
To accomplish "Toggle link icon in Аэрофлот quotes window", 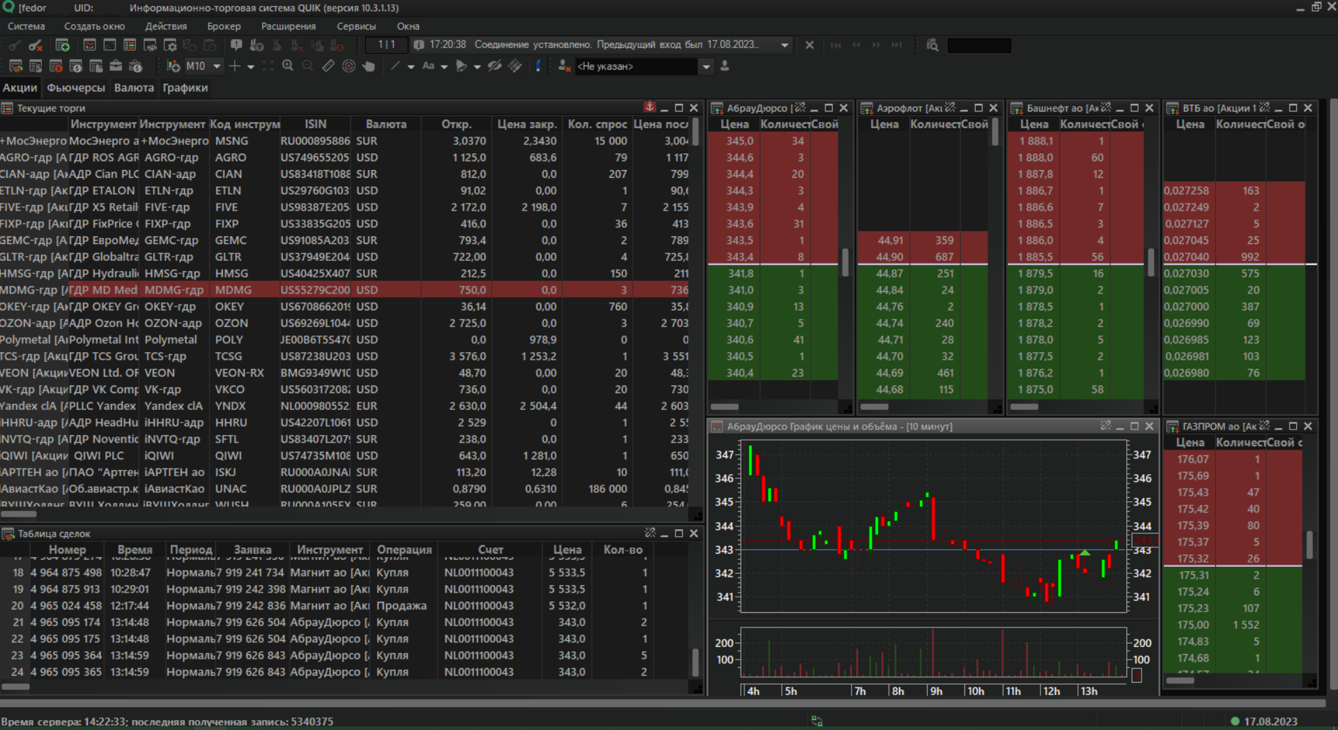I will pyautogui.click(x=951, y=107).
